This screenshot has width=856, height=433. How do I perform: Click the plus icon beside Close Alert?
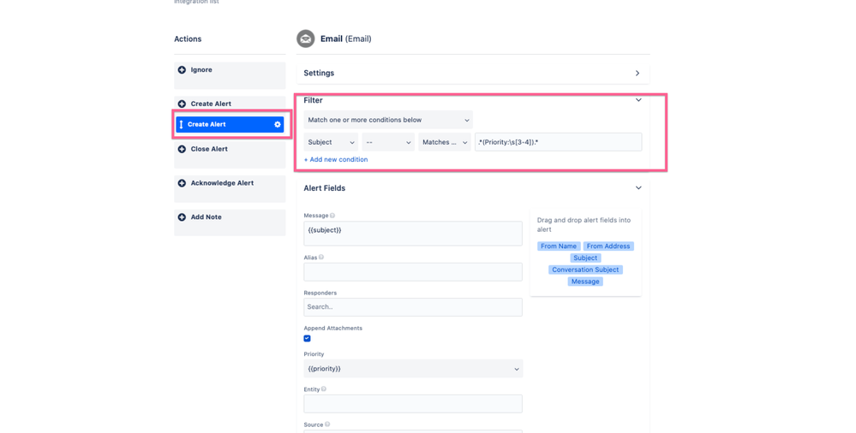point(182,149)
